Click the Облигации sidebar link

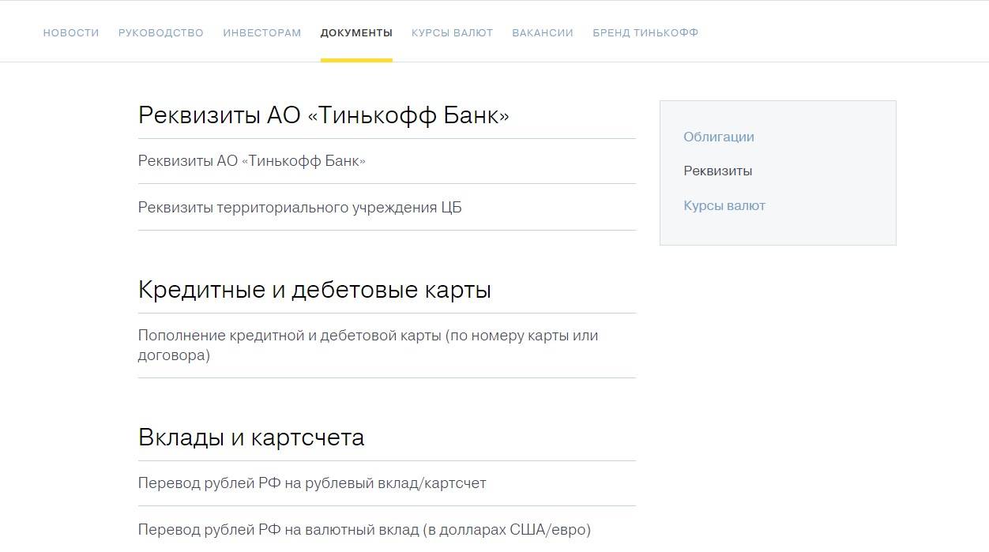[719, 137]
